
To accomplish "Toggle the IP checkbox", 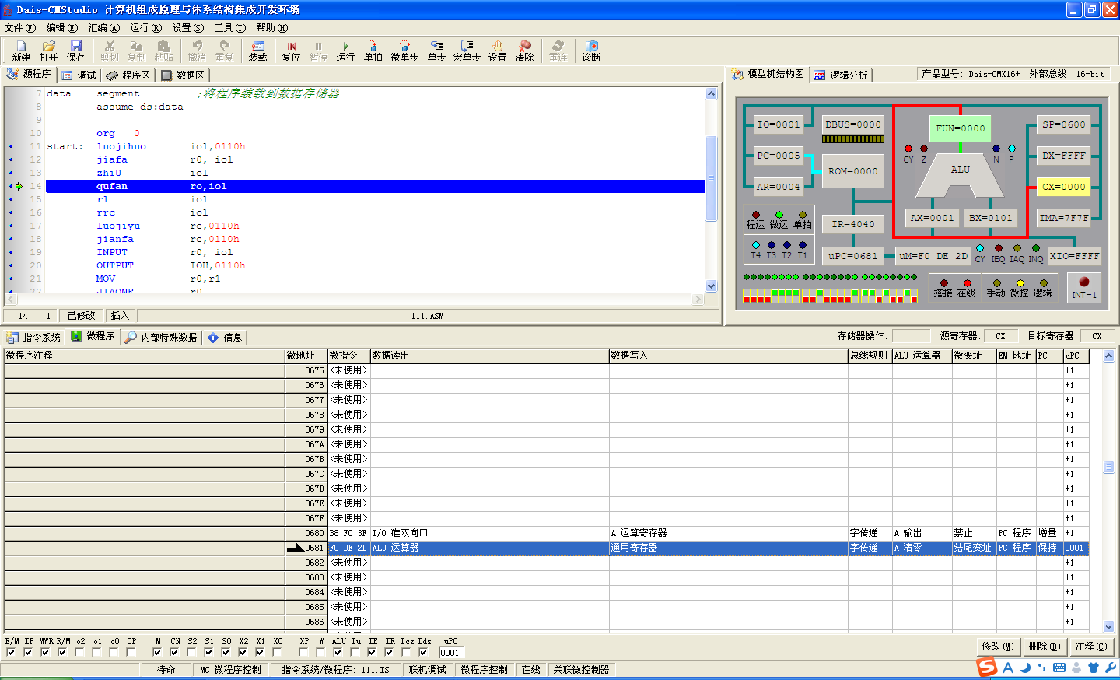I will (28, 653).
